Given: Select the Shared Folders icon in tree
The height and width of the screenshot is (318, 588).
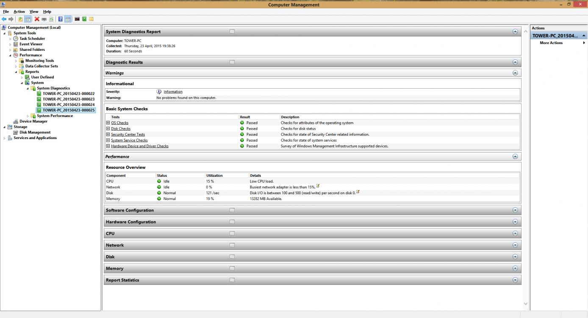Looking at the screenshot, I should pyautogui.click(x=16, y=50).
